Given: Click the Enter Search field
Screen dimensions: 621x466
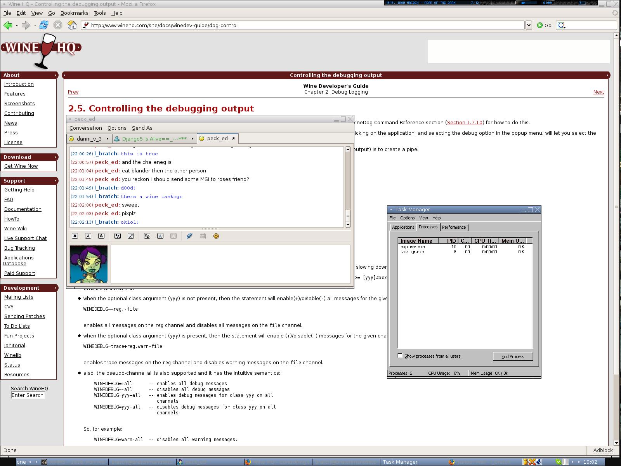Looking at the screenshot, I should [x=28, y=395].
